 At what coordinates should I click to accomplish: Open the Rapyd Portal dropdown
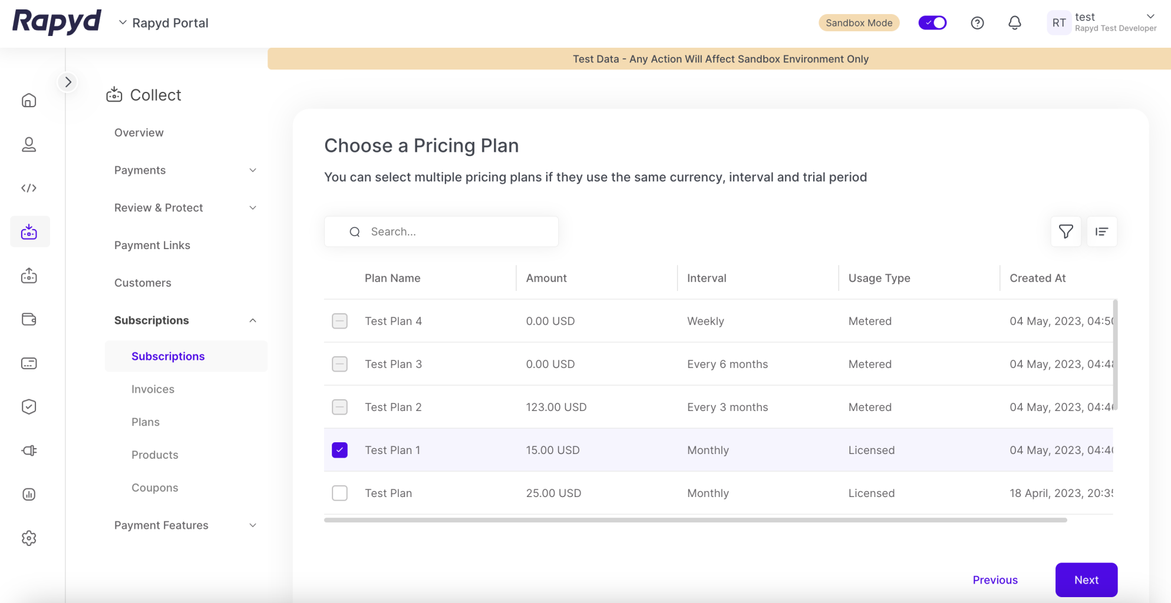click(164, 23)
